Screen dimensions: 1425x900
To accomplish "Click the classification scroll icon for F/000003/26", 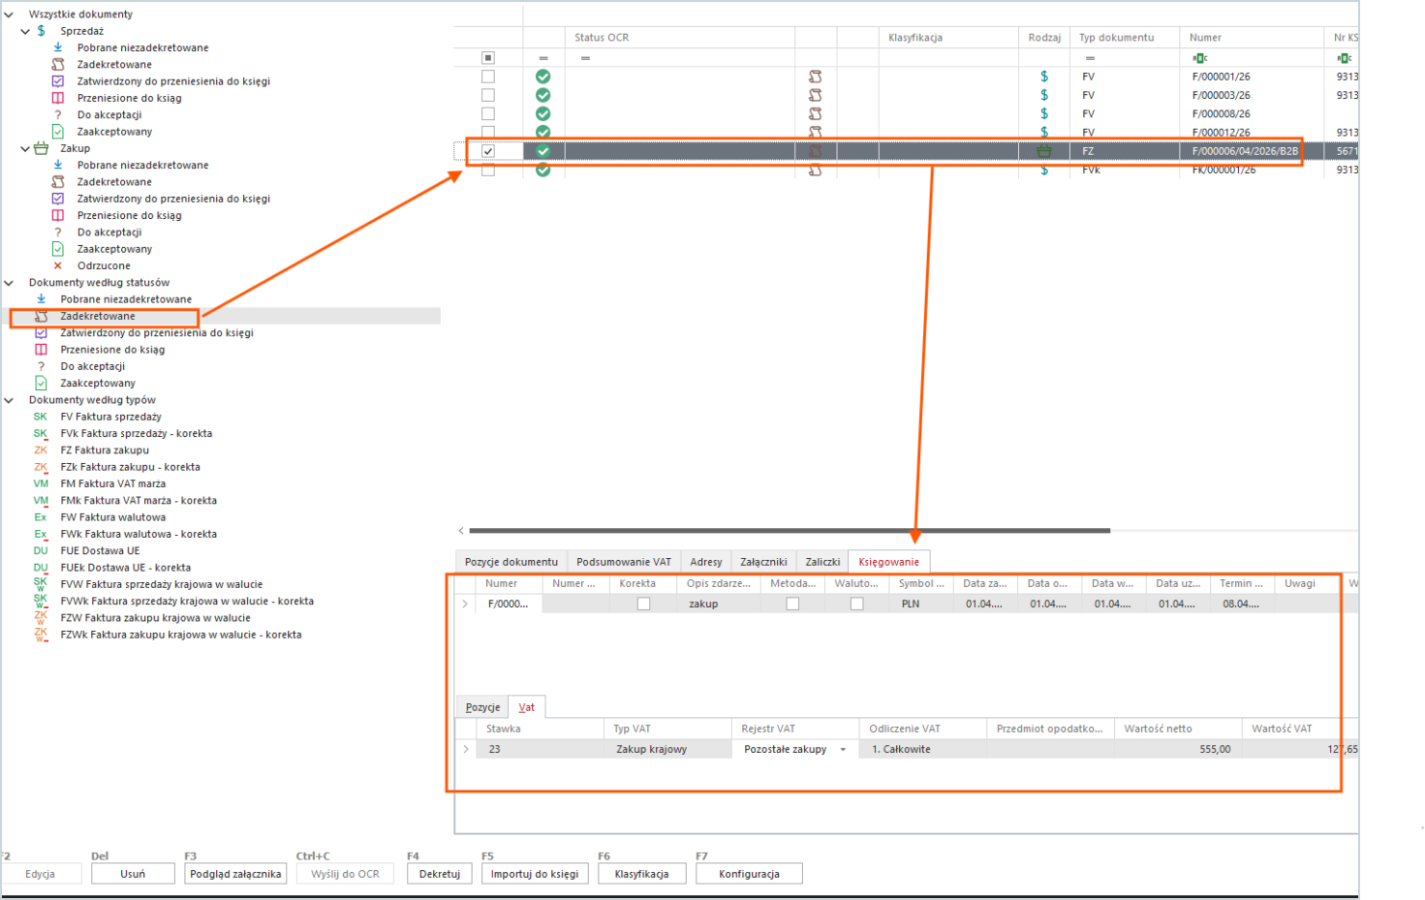I will (x=815, y=95).
